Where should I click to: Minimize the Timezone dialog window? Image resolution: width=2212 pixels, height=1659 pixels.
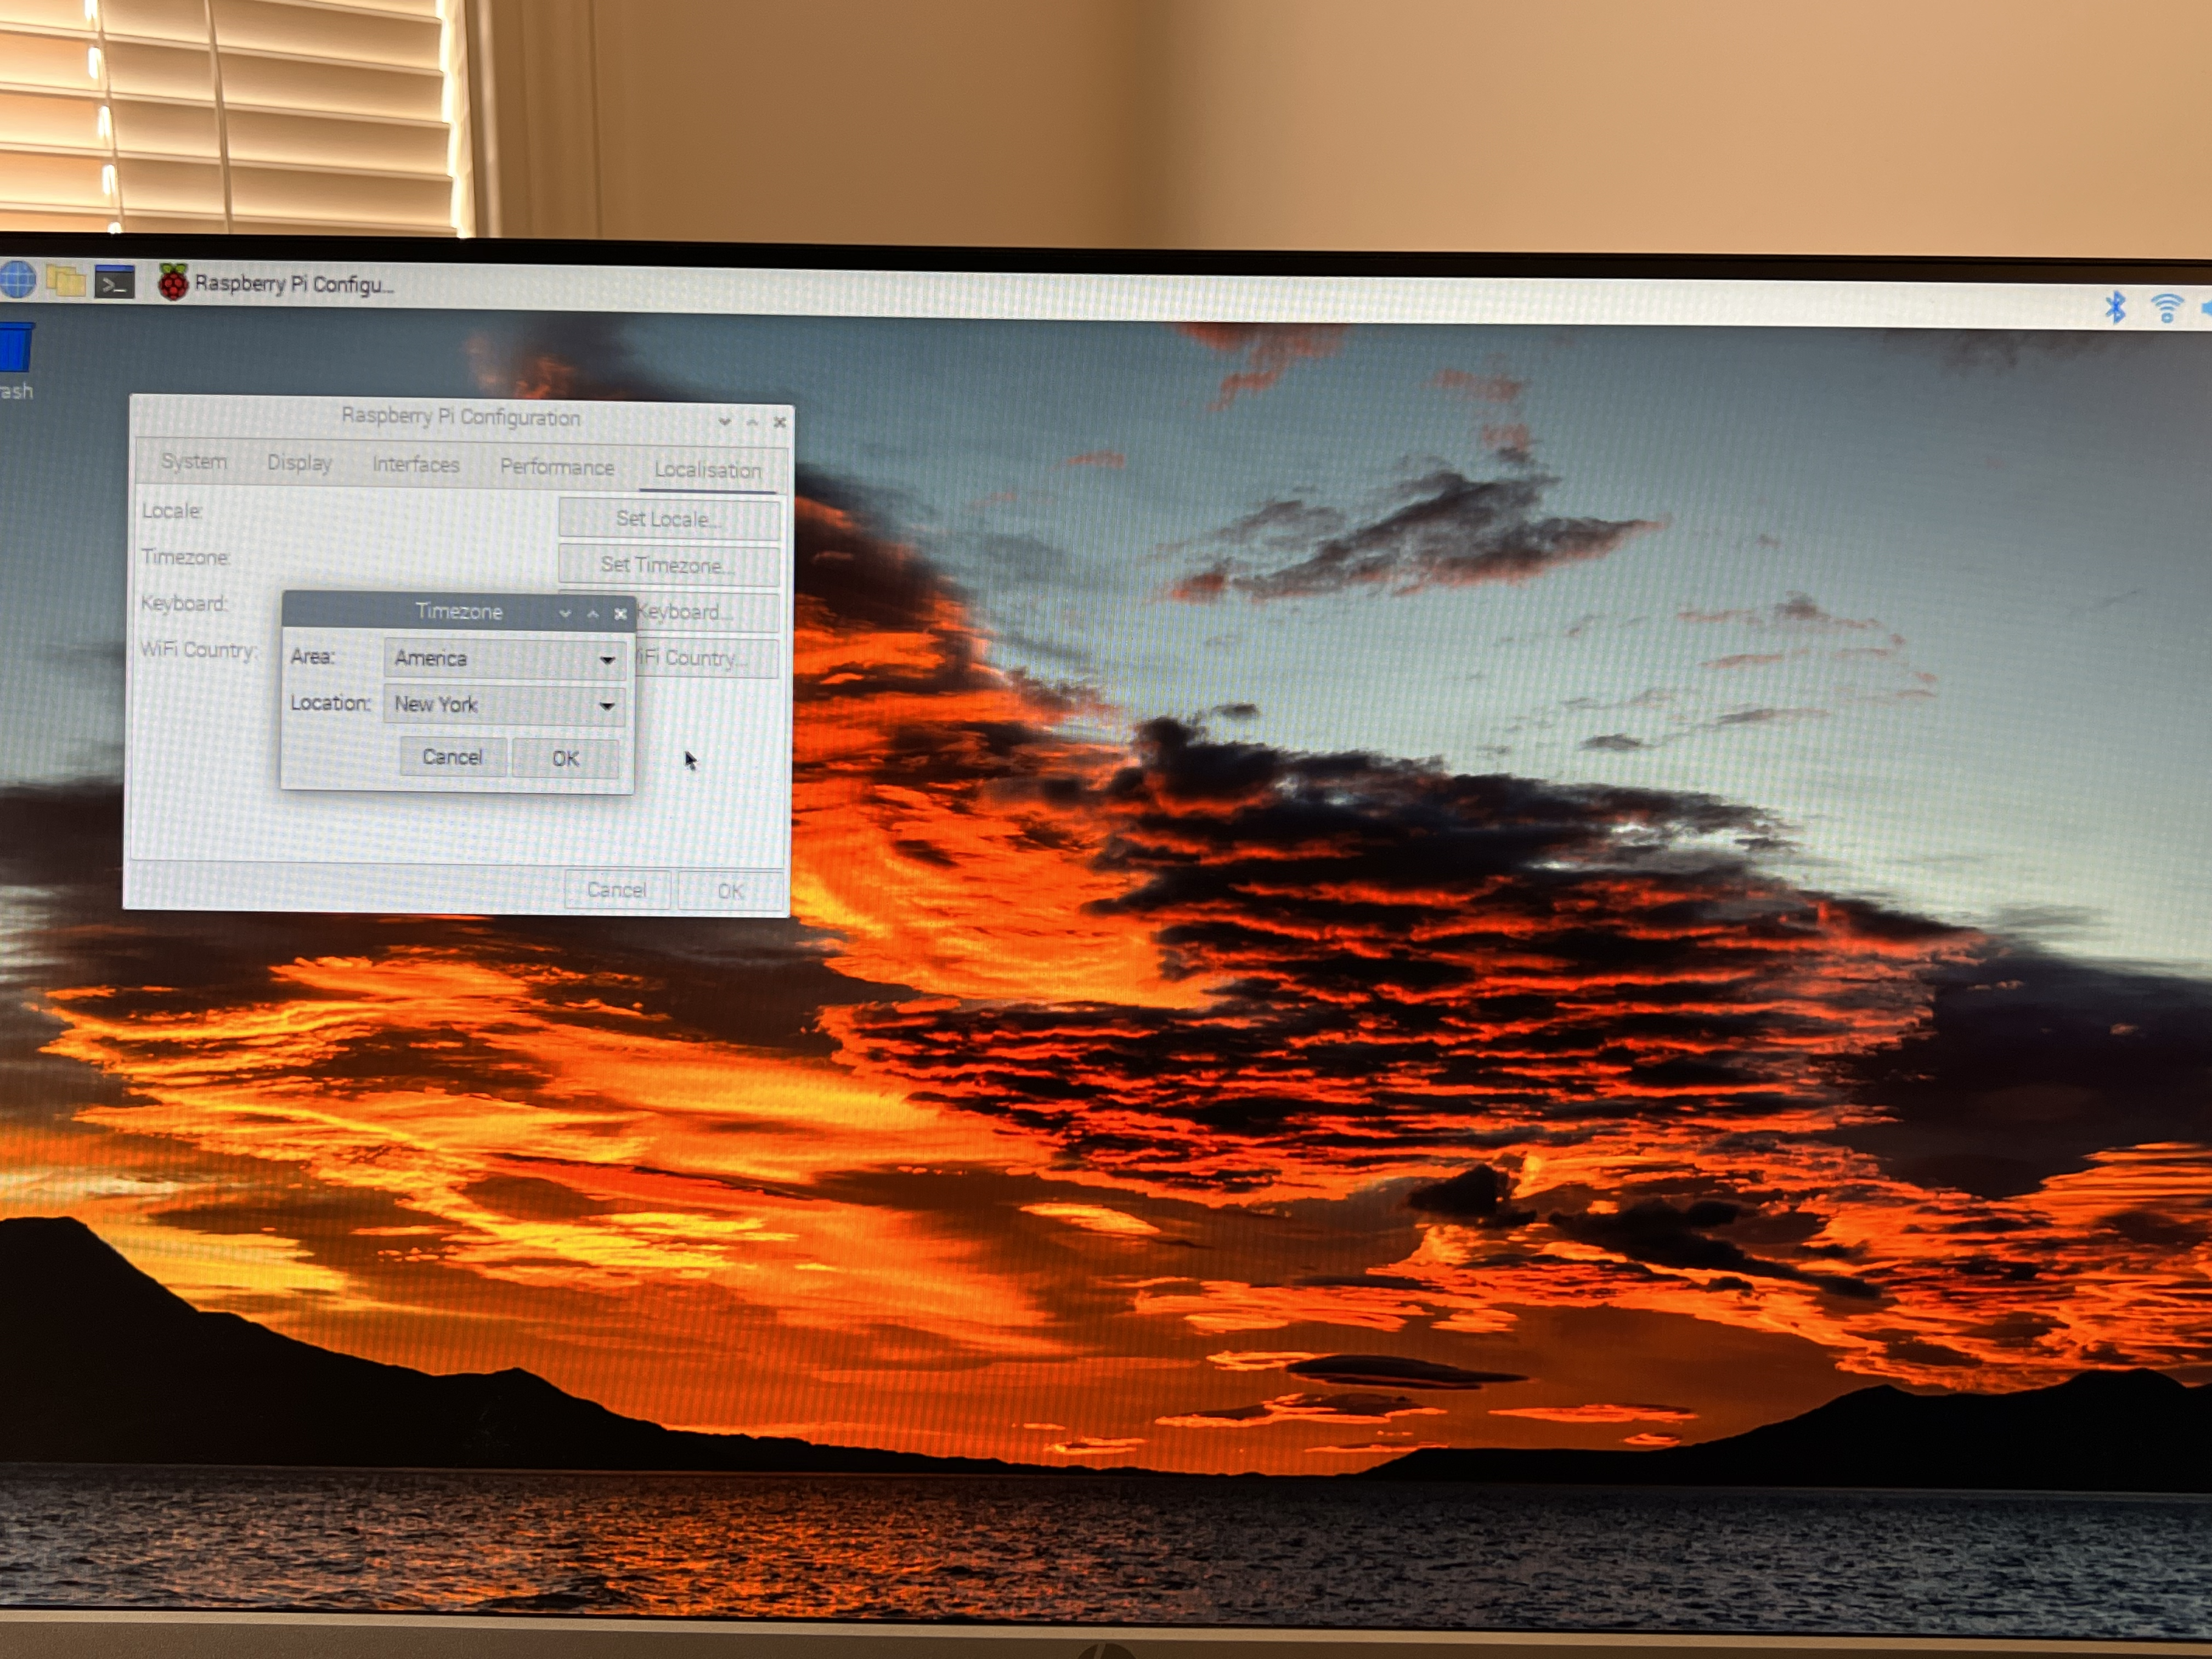[565, 613]
